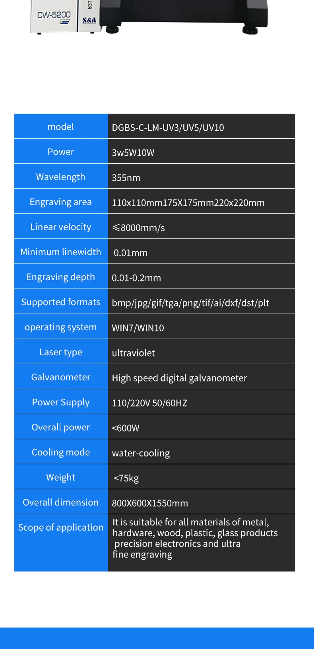Select the 110/220V 50/60HZ power supply value
Viewport: 314px width, 649px height.
pos(149,403)
